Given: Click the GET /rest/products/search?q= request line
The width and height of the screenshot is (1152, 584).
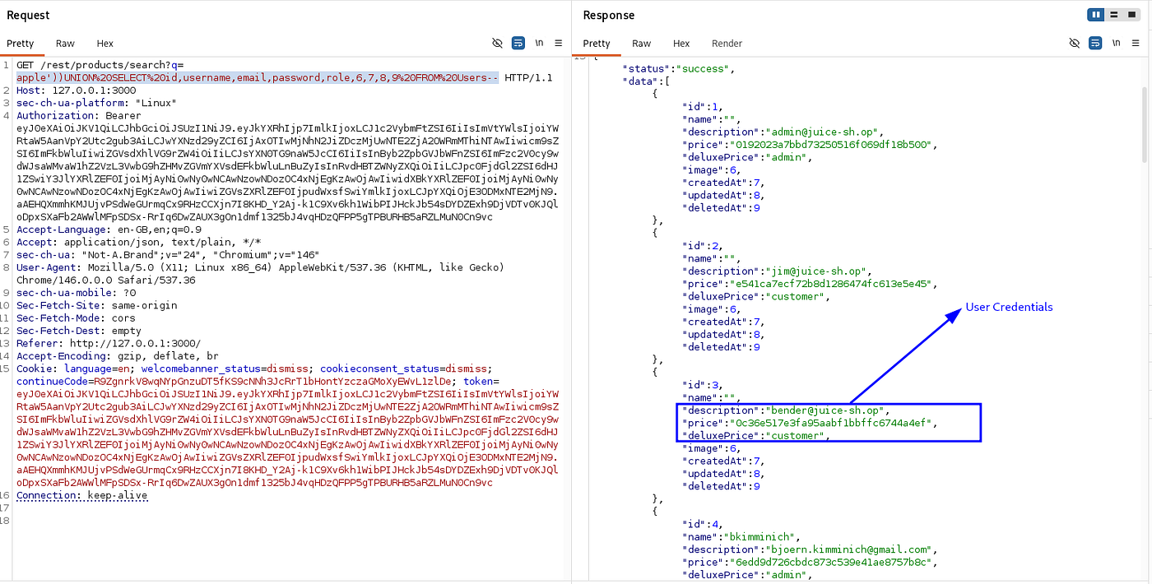Looking at the screenshot, I should click(x=100, y=65).
